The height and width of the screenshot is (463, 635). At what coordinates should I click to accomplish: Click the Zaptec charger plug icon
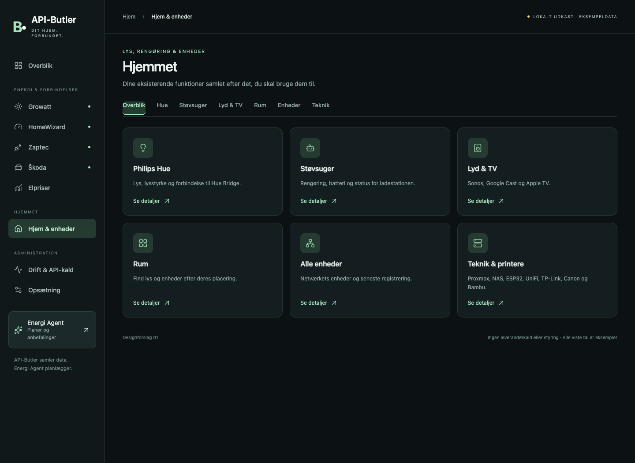click(18, 147)
